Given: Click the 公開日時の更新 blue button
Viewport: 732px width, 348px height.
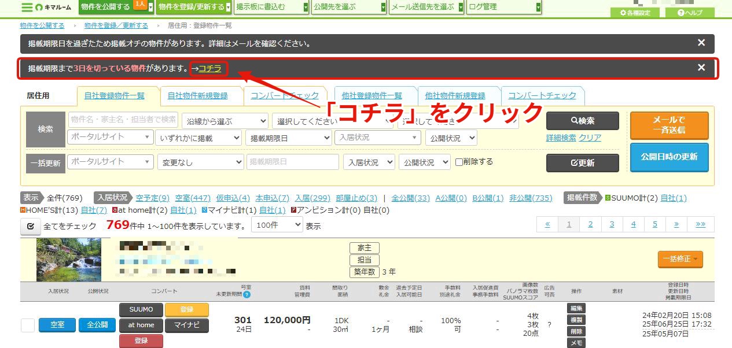Looking at the screenshot, I should point(669,157).
